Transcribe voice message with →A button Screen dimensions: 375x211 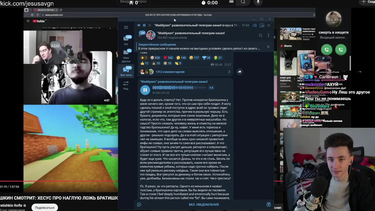(211, 88)
